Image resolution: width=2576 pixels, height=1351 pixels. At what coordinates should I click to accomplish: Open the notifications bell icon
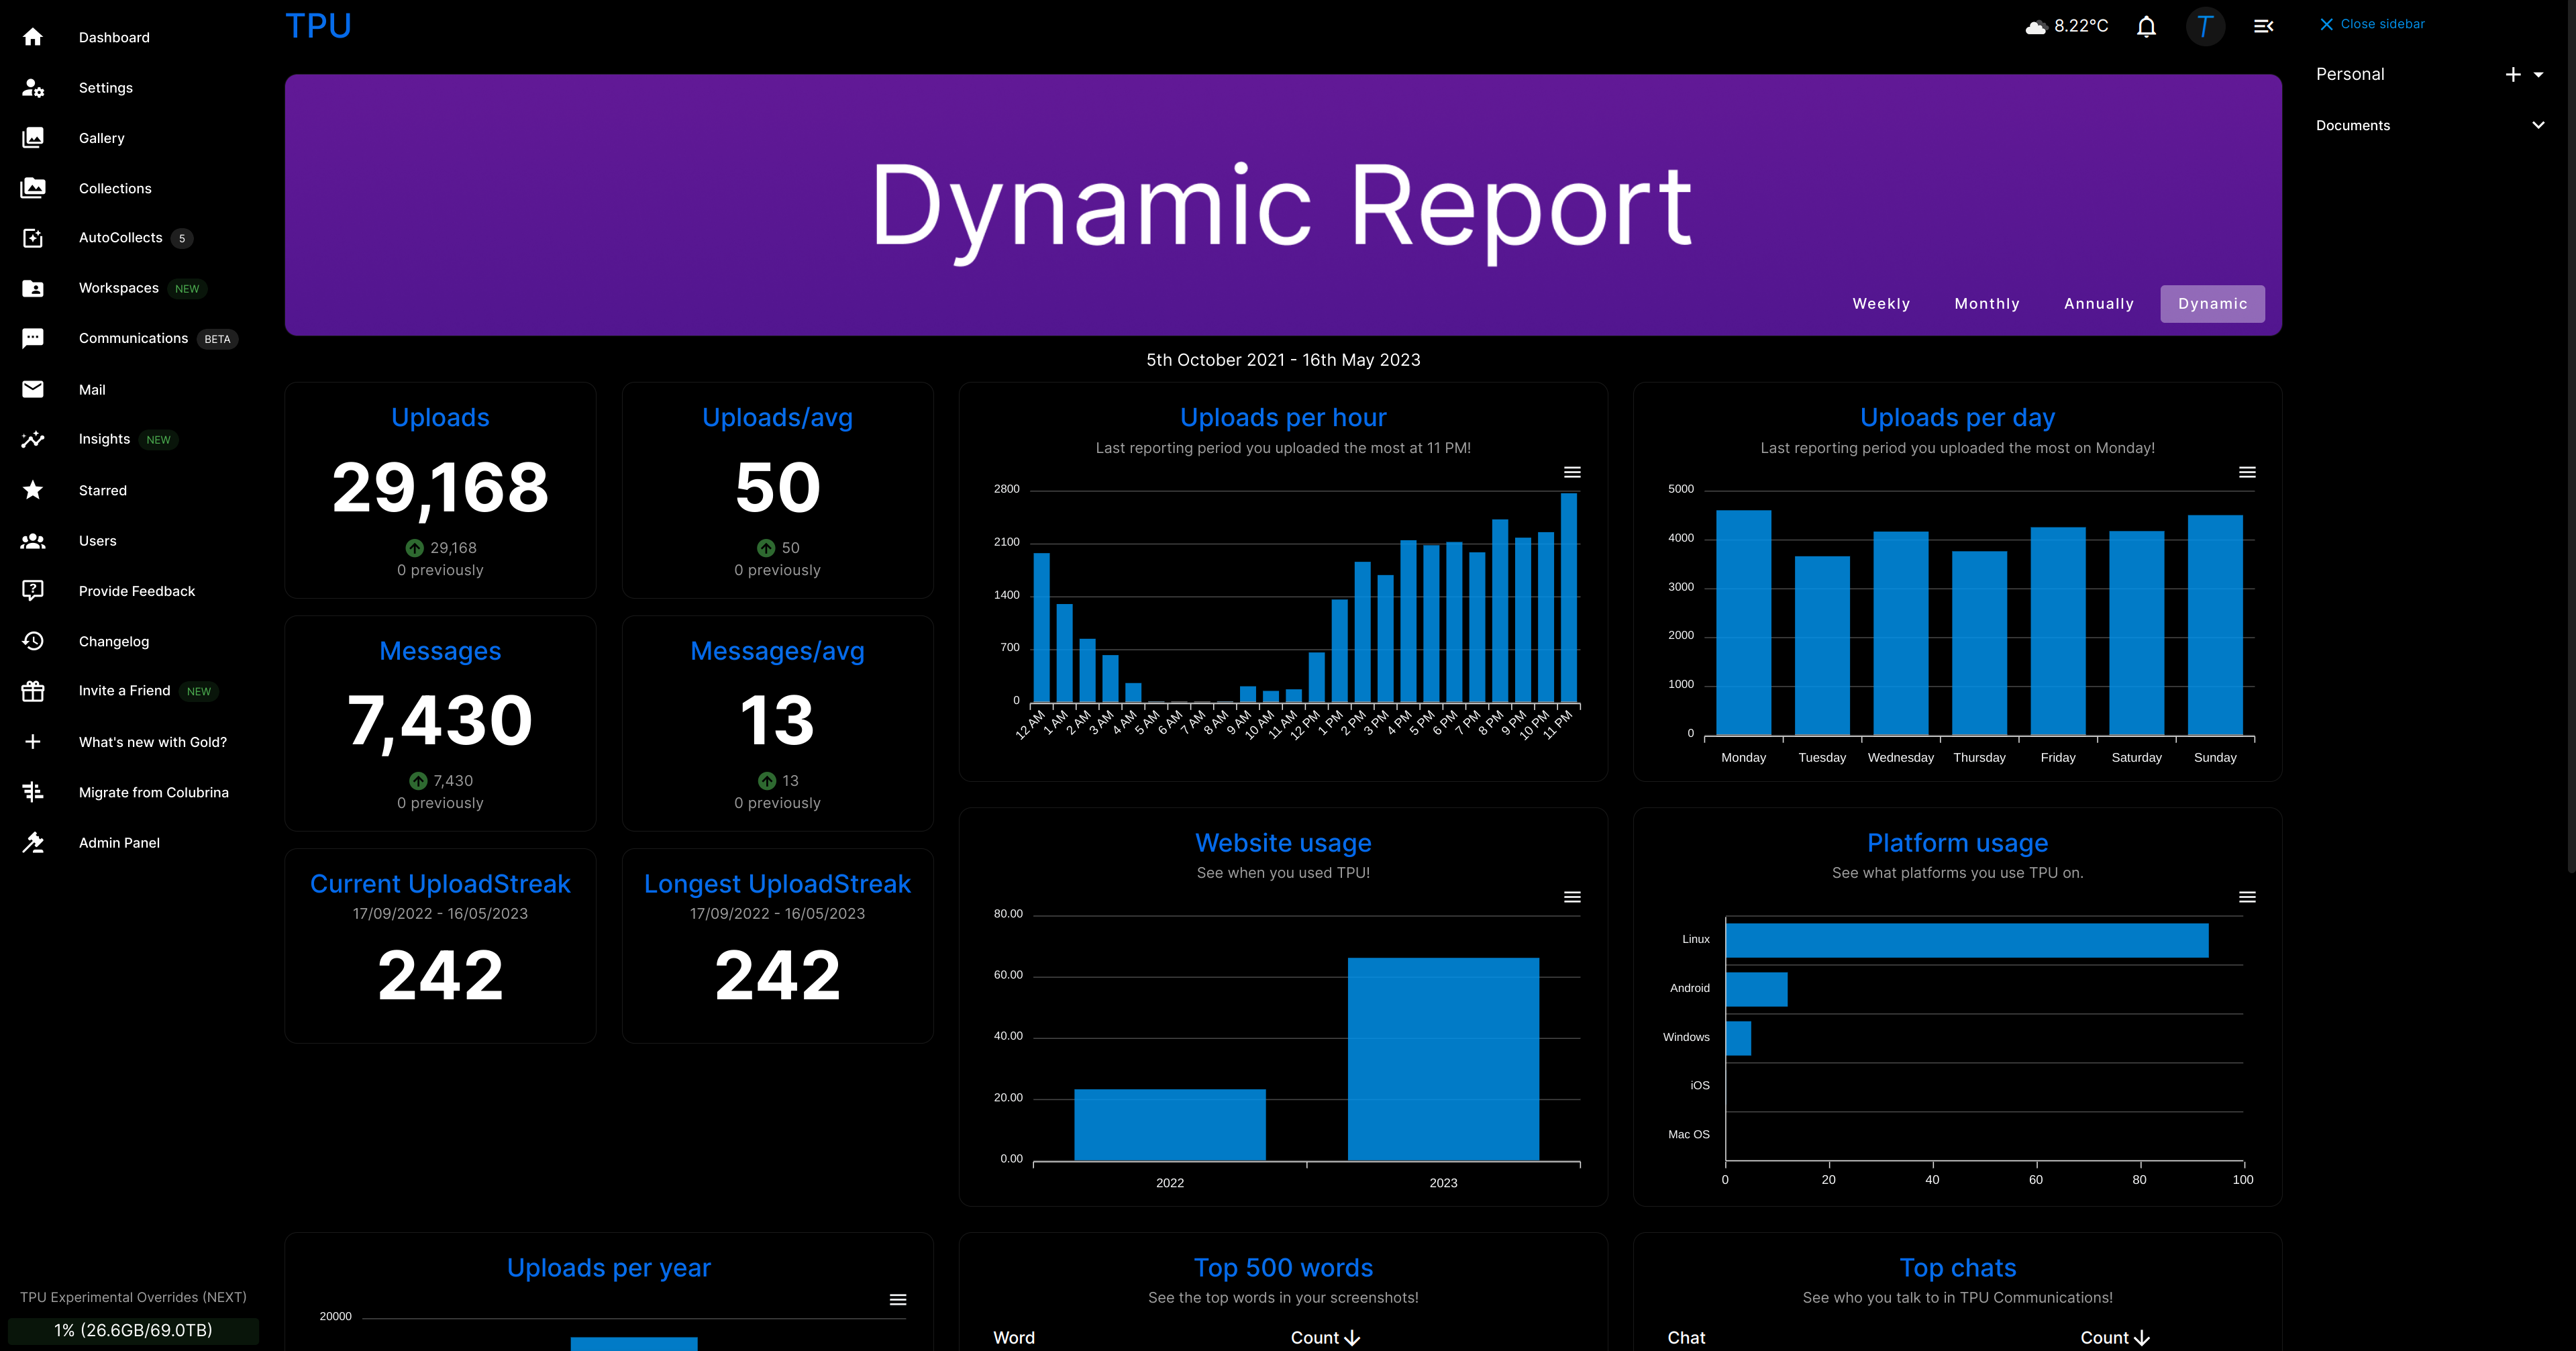click(2146, 27)
